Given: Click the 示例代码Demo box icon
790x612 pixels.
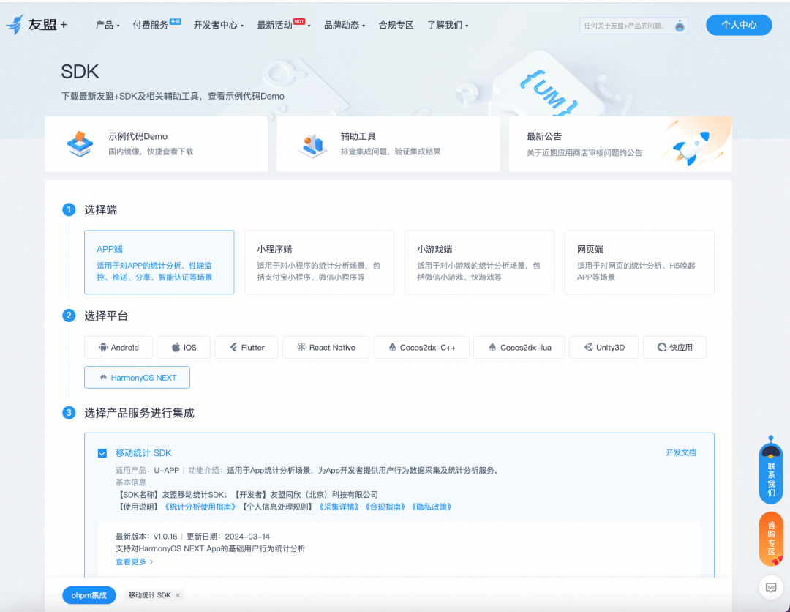Looking at the screenshot, I should 80,143.
